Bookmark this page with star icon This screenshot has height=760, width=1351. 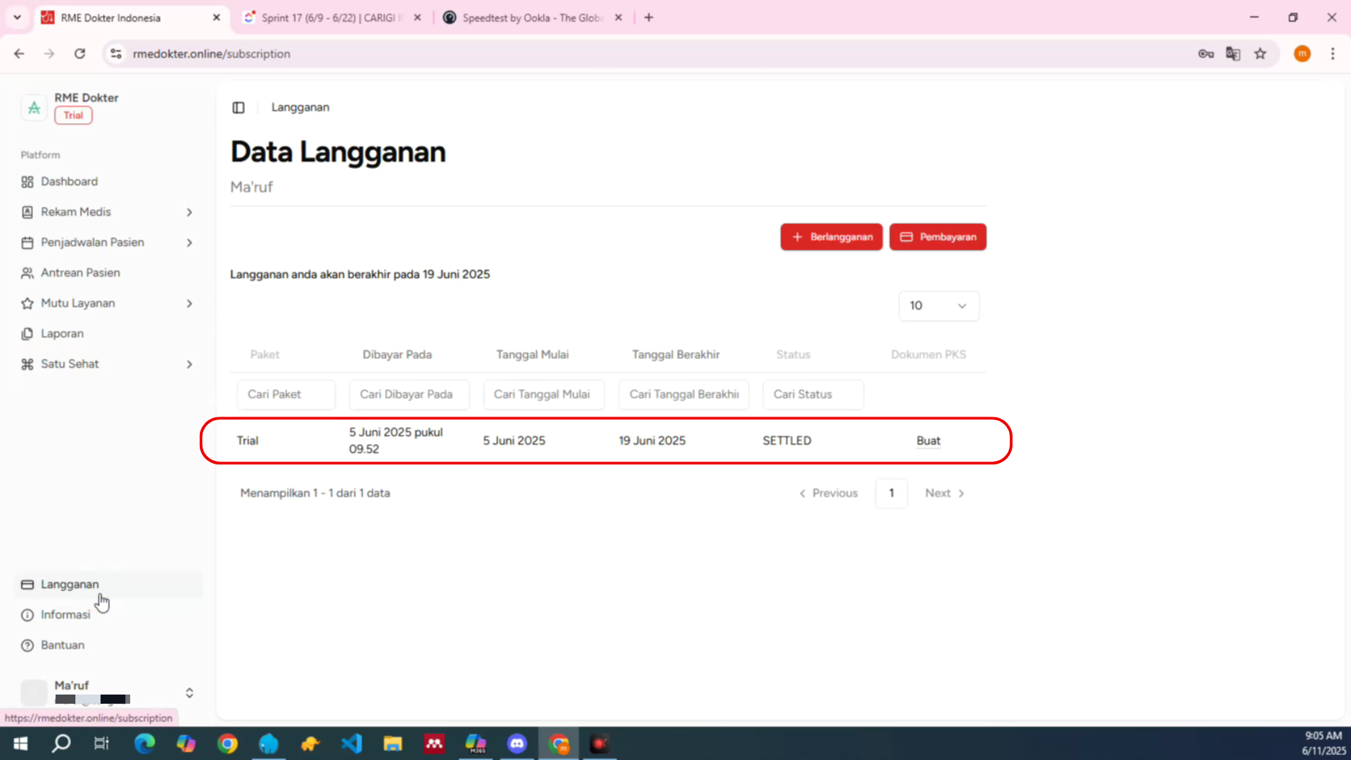1260,54
